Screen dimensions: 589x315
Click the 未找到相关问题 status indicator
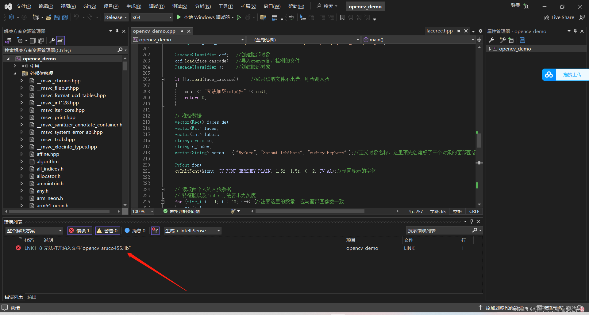tap(181, 212)
